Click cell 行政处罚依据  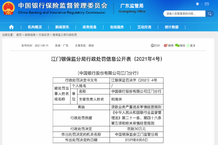[x=81, y=118]
